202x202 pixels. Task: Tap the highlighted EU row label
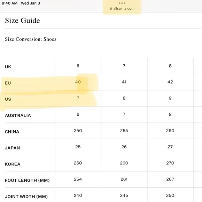8,83
